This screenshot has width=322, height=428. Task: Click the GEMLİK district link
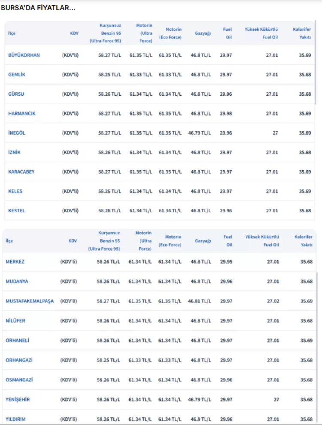point(17,75)
